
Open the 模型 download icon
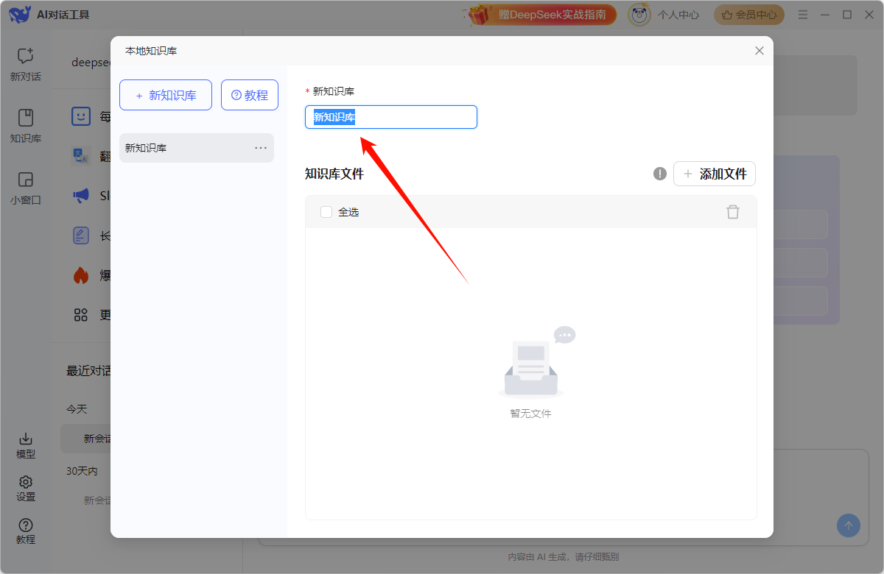[26, 439]
